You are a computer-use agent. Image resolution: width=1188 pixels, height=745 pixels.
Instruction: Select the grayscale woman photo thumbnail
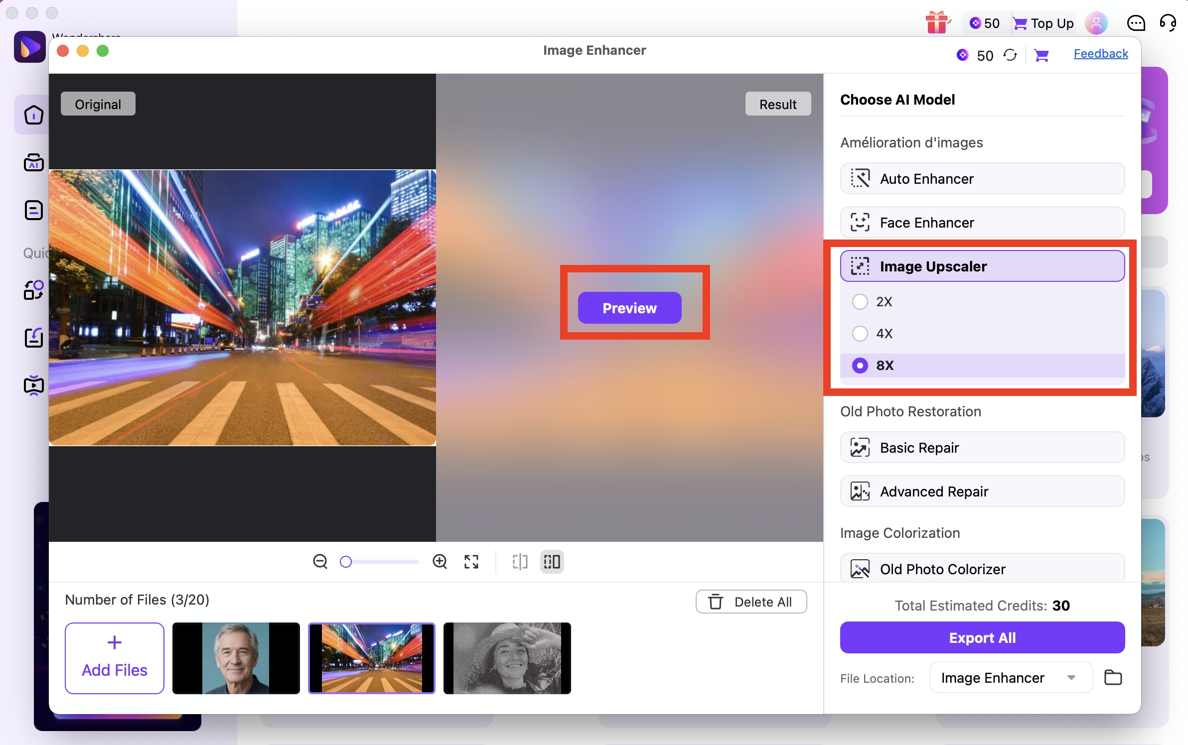pyautogui.click(x=506, y=658)
